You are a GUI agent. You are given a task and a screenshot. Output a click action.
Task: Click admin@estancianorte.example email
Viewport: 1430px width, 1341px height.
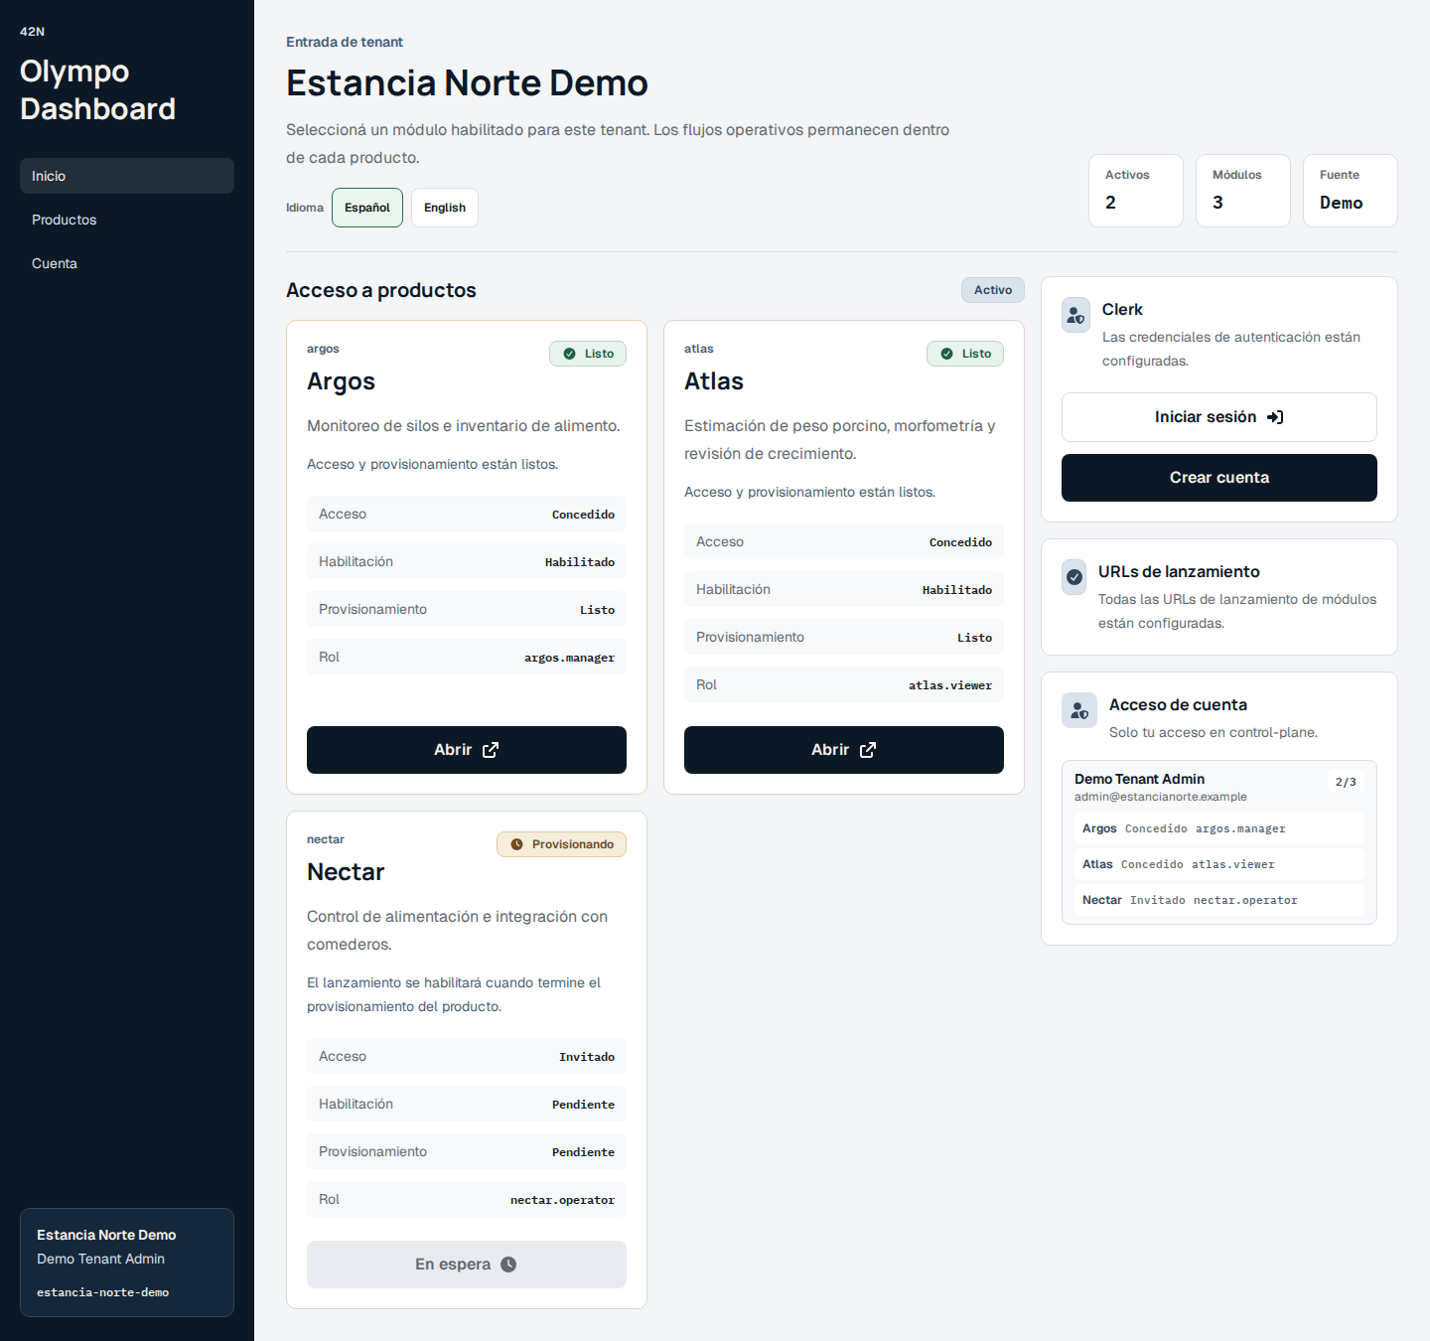(1160, 797)
